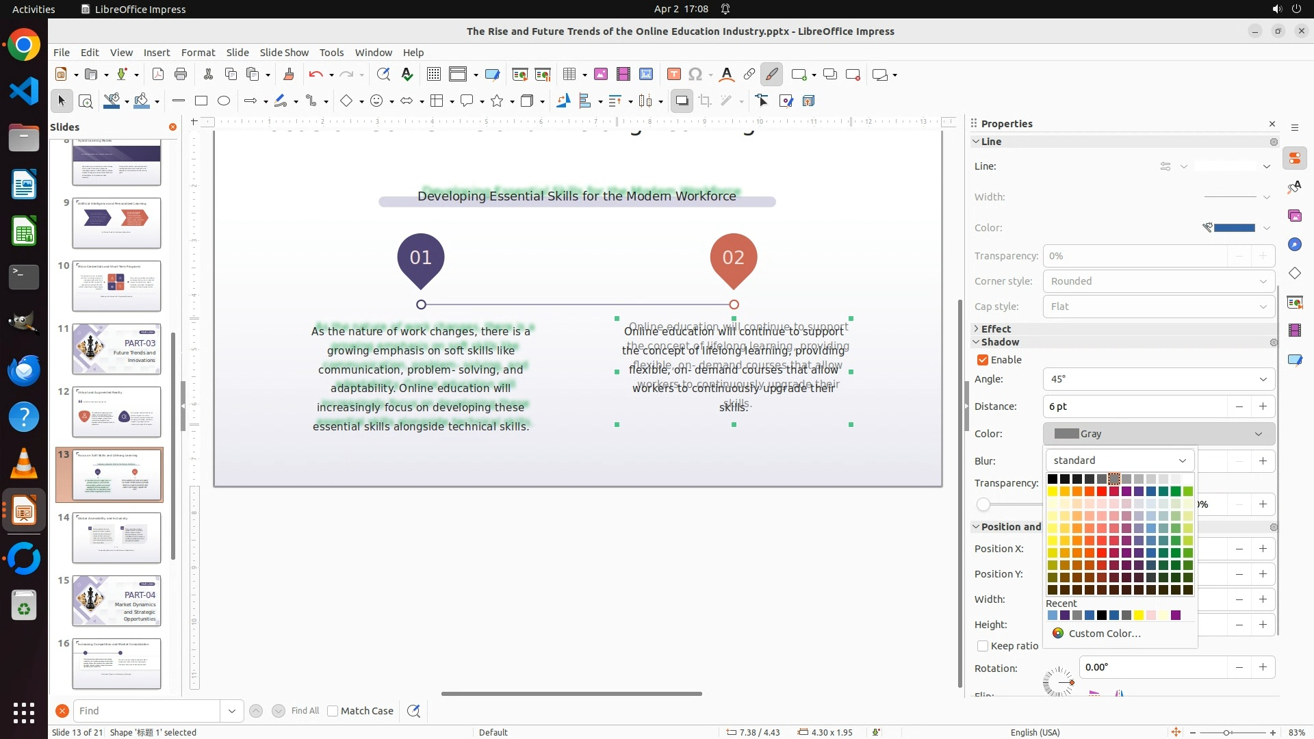This screenshot has width=1314, height=739.
Task: Open the Slide Show menu
Action: 284,53
